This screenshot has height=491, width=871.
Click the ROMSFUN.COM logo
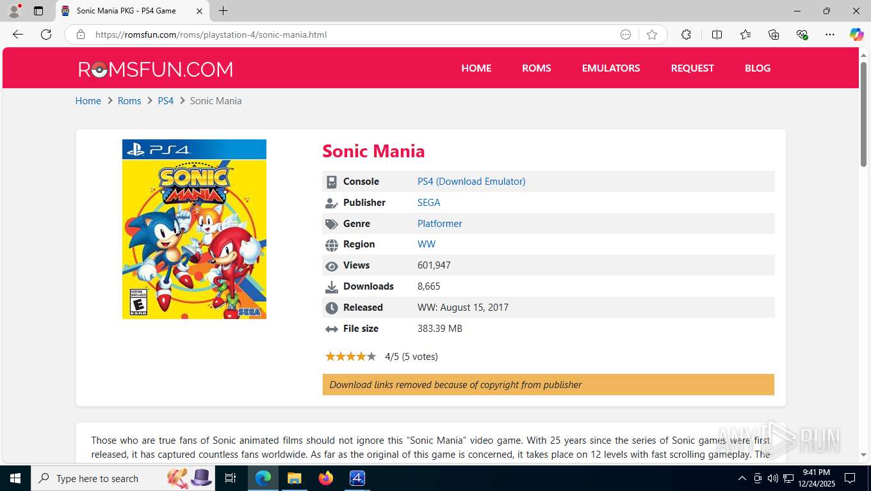[156, 69]
